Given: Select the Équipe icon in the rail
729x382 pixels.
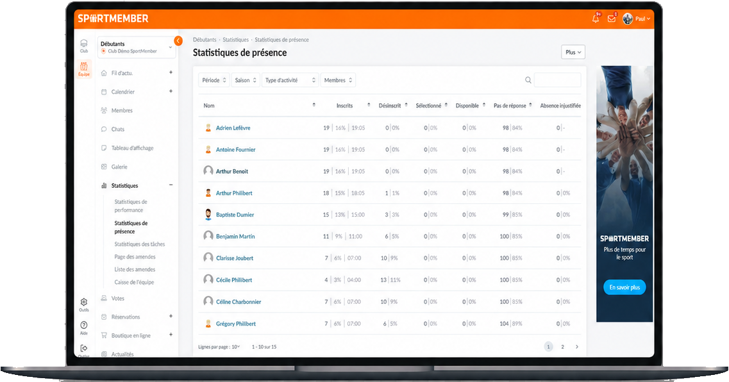Looking at the screenshot, I should pyautogui.click(x=84, y=69).
